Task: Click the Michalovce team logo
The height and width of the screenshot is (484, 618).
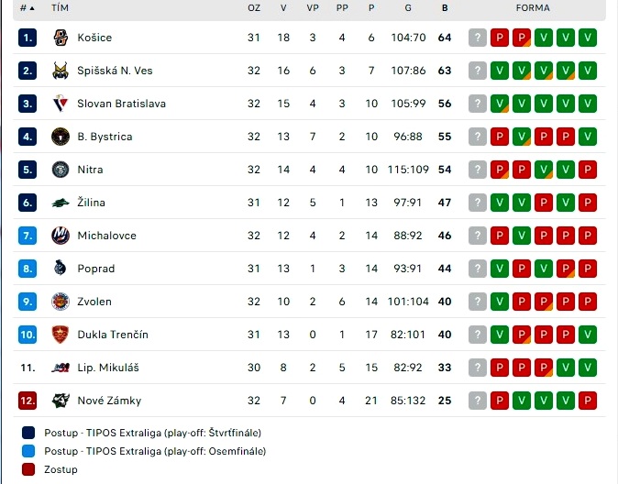Action: [61, 236]
